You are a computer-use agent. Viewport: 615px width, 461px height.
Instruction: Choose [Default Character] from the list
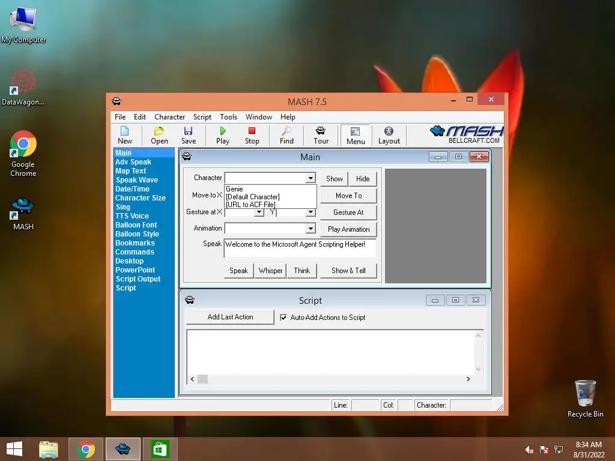point(271,197)
